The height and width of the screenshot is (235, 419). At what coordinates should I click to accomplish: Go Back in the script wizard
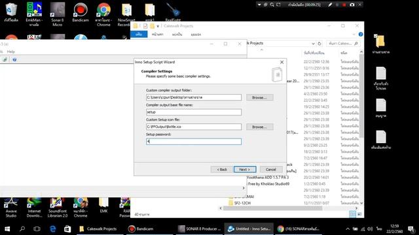222,170
